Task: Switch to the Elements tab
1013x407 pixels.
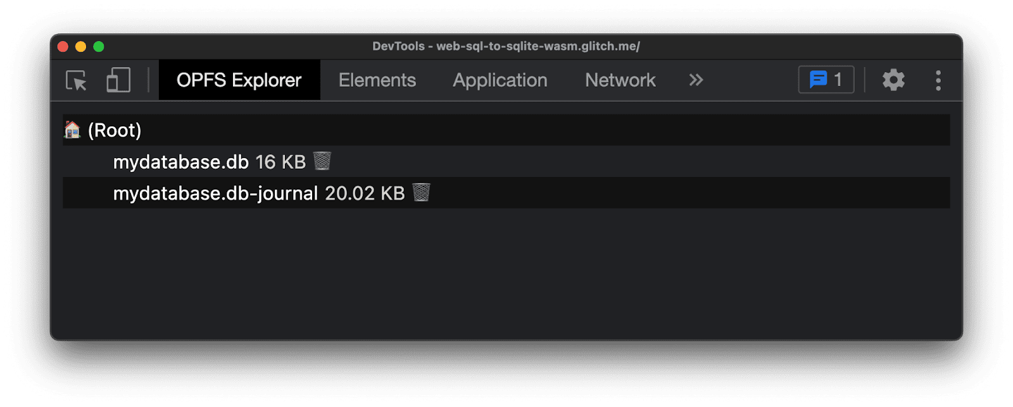Action: [377, 80]
